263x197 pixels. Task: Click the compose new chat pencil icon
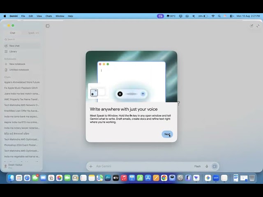click(x=251, y=26)
